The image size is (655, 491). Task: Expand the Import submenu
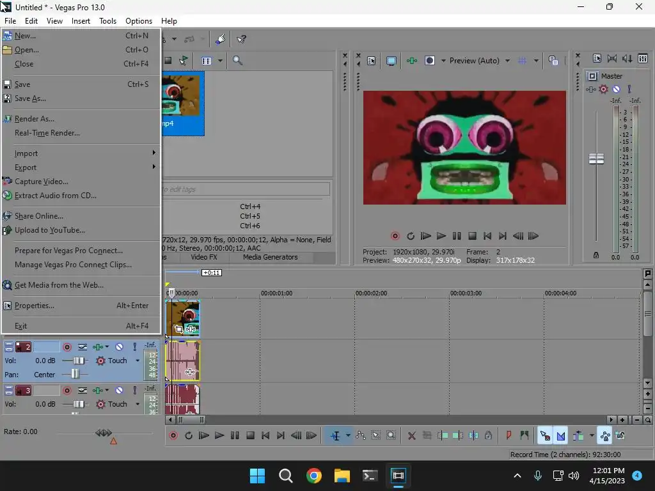81,153
